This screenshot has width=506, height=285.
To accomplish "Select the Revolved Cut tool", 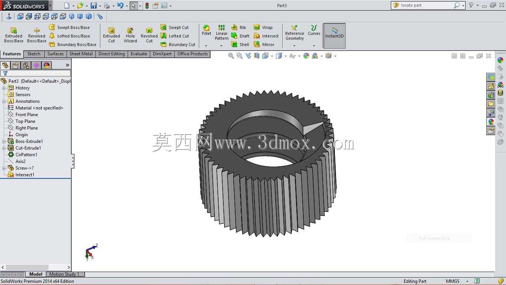I will (x=149, y=35).
